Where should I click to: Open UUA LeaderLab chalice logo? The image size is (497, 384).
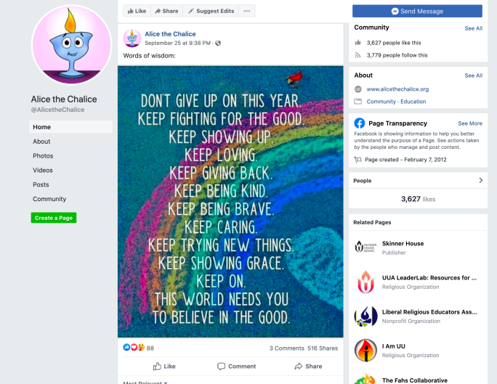pyautogui.click(x=365, y=282)
